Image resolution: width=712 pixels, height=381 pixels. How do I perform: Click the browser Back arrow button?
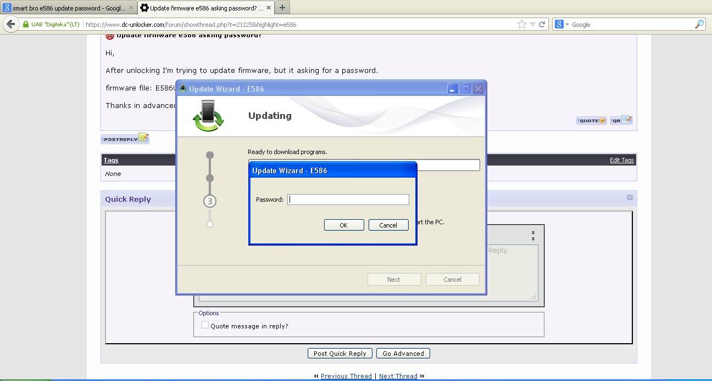(x=10, y=24)
